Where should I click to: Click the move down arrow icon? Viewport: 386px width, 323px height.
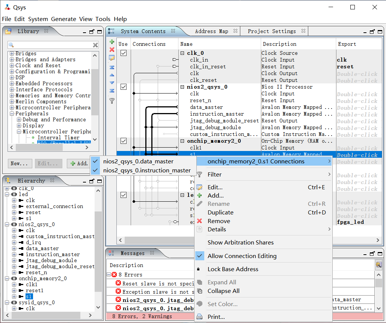pos(112,83)
